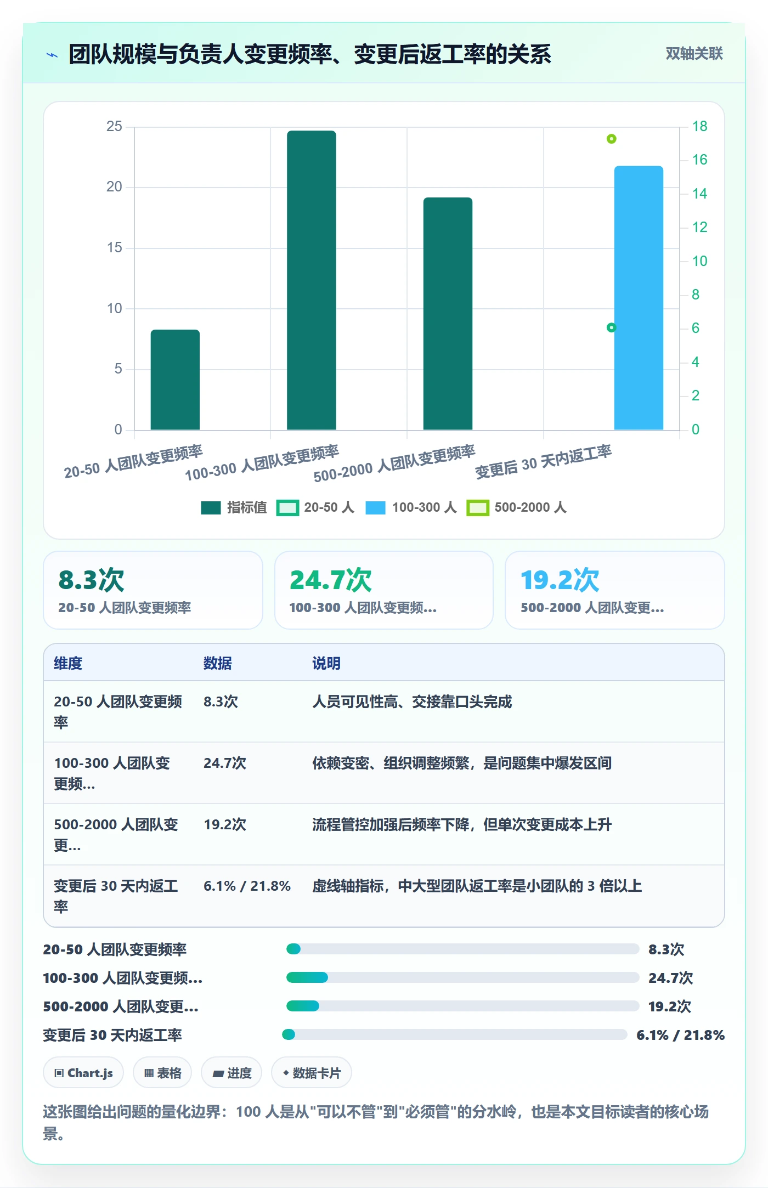Toggle the 100-300 人 legend entry

(x=411, y=507)
